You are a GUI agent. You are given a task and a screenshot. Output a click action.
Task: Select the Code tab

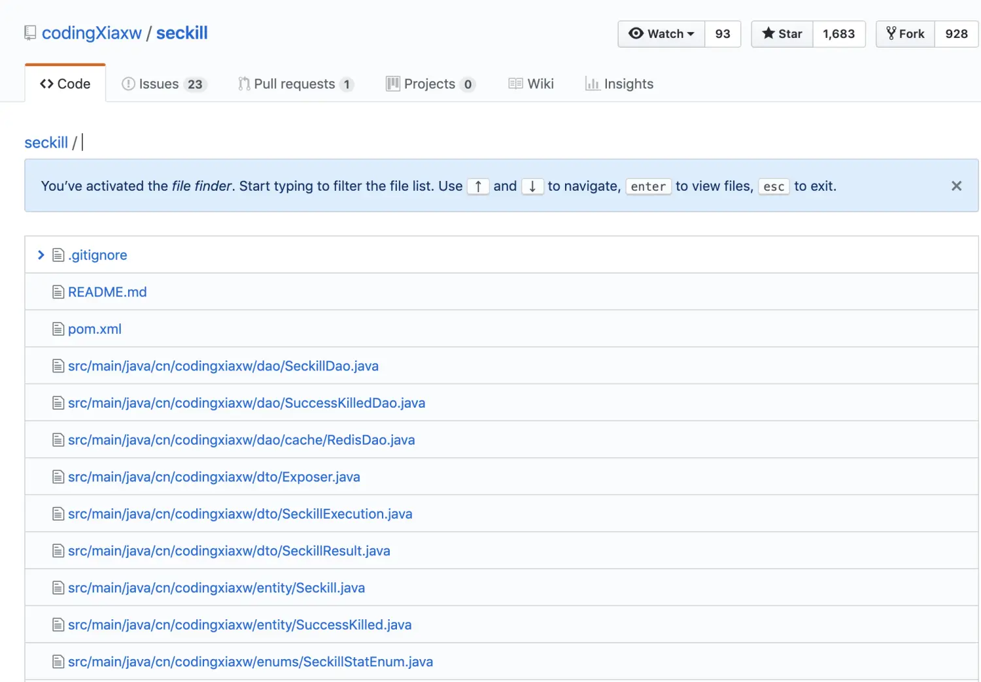pos(65,84)
